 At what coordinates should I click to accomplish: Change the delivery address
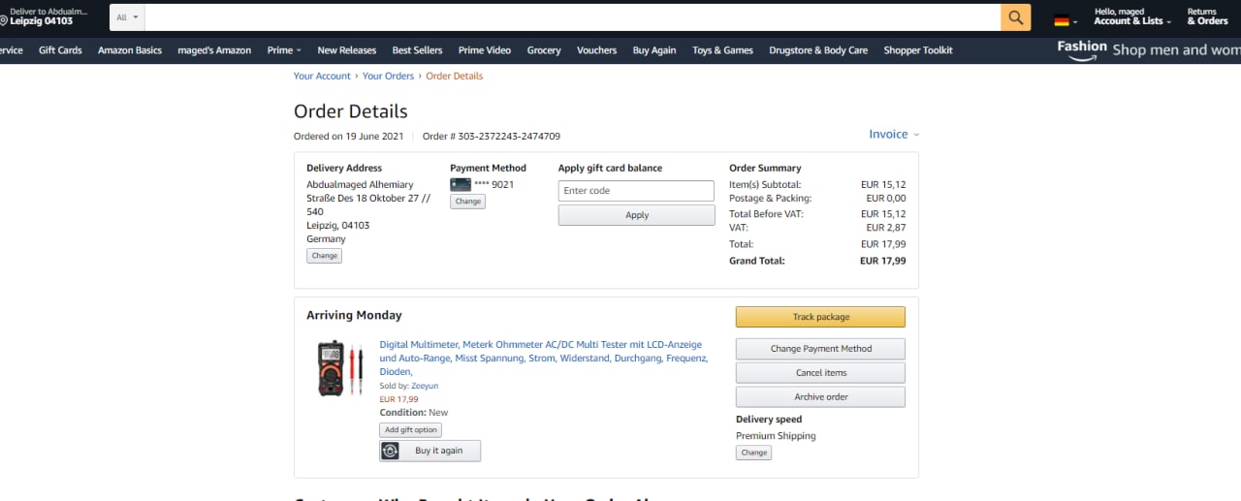click(324, 256)
